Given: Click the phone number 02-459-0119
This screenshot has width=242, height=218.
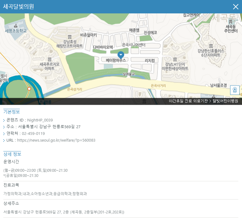Looking at the screenshot, I should pos(33,134).
